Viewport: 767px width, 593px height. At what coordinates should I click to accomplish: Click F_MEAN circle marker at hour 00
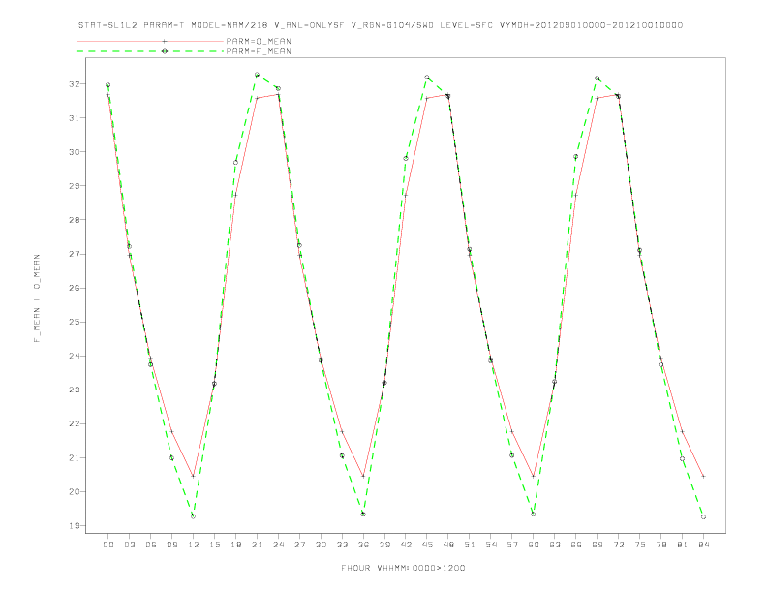coord(108,85)
